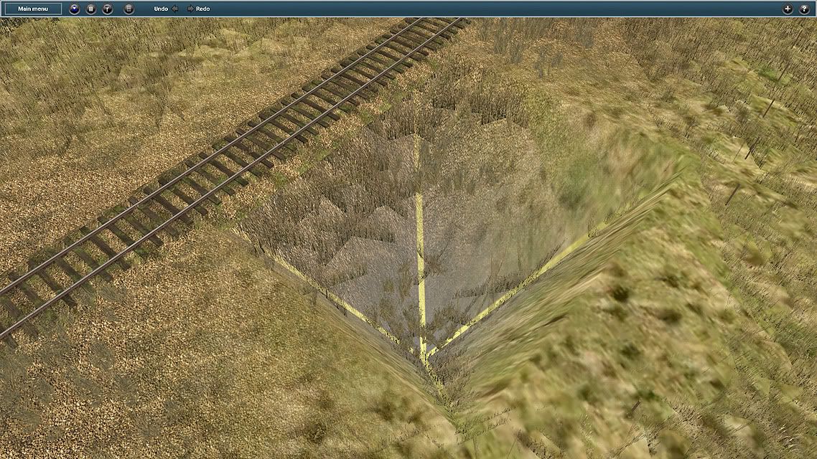Click the second round toolbar icon
Screen dimensions: 817x459
[x=91, y=9]
